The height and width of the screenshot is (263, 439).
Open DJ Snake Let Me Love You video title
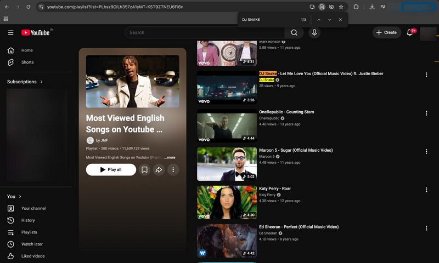click(x=321, y=73)
